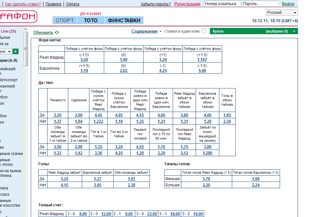The height and width of the screenshot is (217, 314).
Task: Switch to the СПОРТ tab
Action: click(65, 20)
